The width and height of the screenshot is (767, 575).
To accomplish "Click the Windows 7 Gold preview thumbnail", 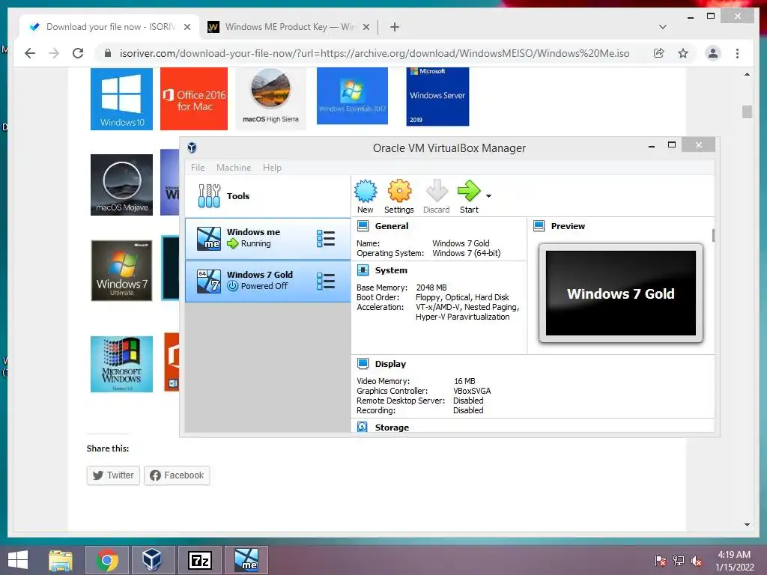I will [x=621, y=293].
